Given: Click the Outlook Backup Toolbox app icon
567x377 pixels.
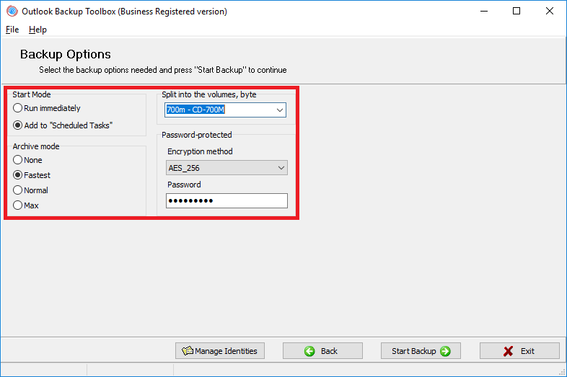Looking at the screenshot, I should [x=12, y=12].
